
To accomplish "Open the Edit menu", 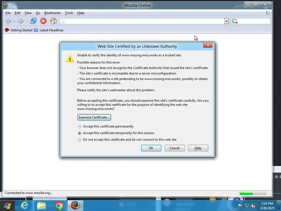I will pyautogui.click(x=17, y=13).
